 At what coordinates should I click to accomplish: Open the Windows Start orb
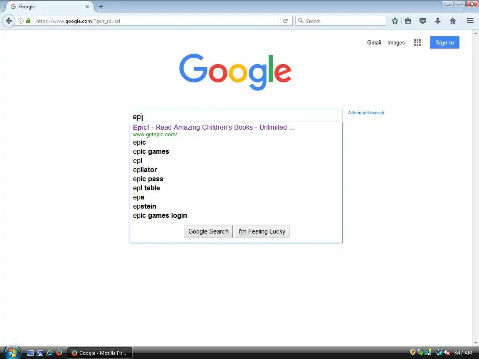[x=12, y=353]
